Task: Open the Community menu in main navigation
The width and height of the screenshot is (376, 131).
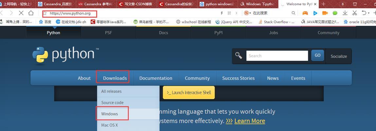Action: (x=197, y=78)
